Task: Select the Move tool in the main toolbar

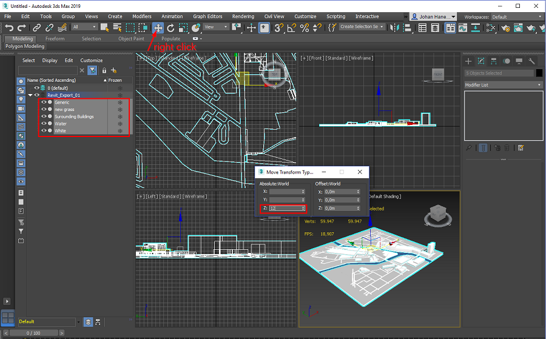Action: [x=158, y=27]
